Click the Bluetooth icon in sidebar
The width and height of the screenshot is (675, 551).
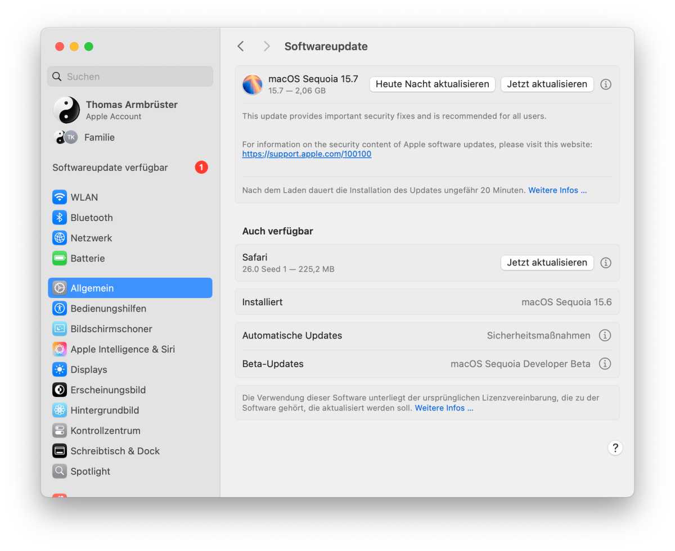pos(60,218)
